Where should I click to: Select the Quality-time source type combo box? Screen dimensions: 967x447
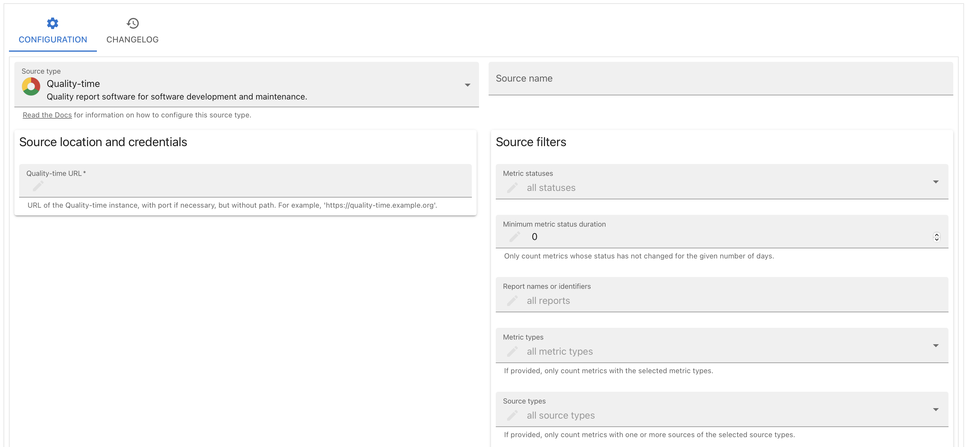coord(246,84)
